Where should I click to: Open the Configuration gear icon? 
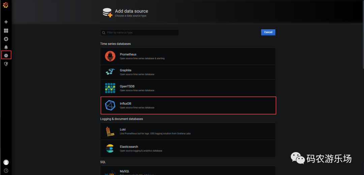point(6,55)
